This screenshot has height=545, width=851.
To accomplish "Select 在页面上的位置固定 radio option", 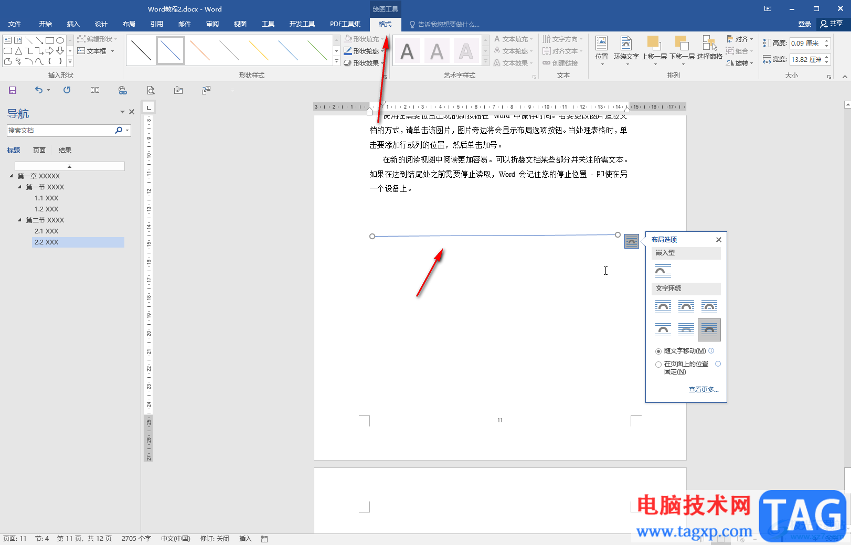I will [658, 365].
